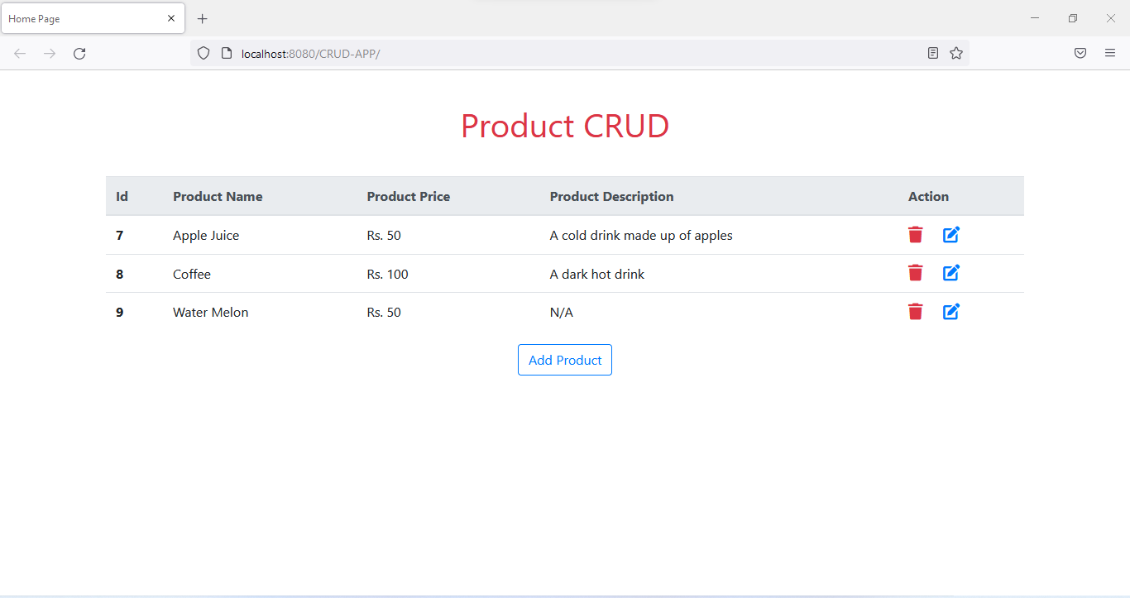Click the Id column header

(122, 197)
